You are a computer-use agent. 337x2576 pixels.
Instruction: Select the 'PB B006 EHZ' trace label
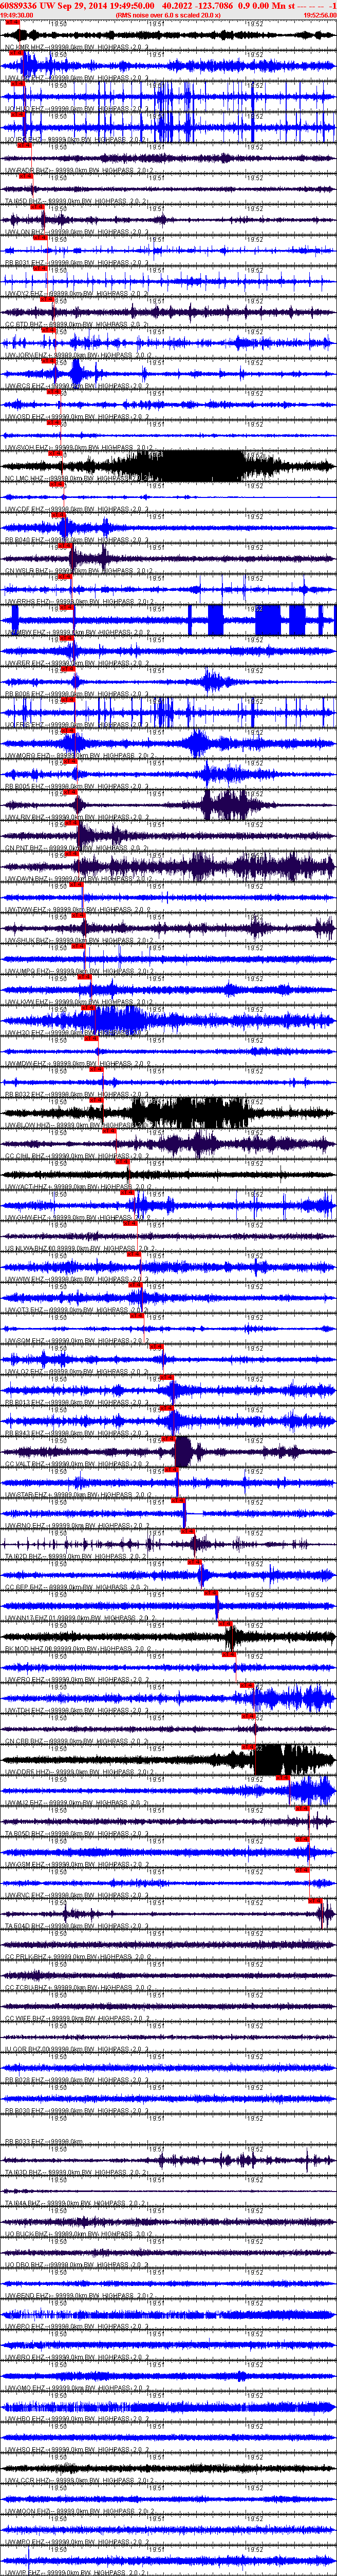[25, 694]
